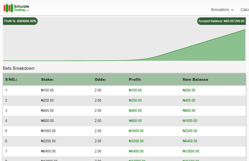Select the ₦12800.00 new balance in row 7

[x=191, y=151]
